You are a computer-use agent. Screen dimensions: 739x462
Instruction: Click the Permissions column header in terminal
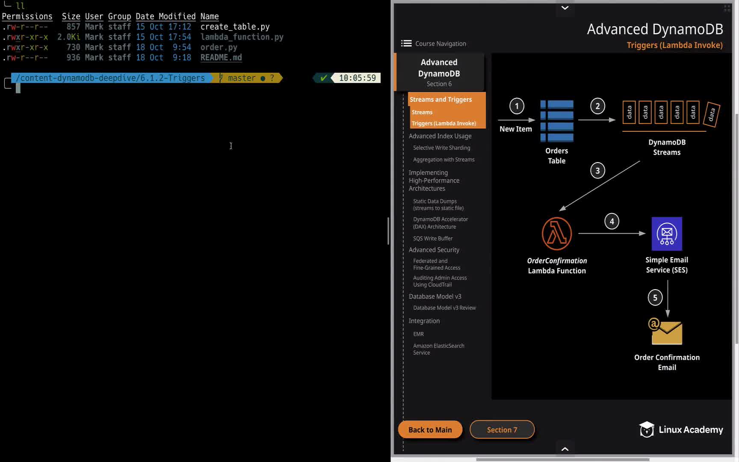tap(27, 16)
